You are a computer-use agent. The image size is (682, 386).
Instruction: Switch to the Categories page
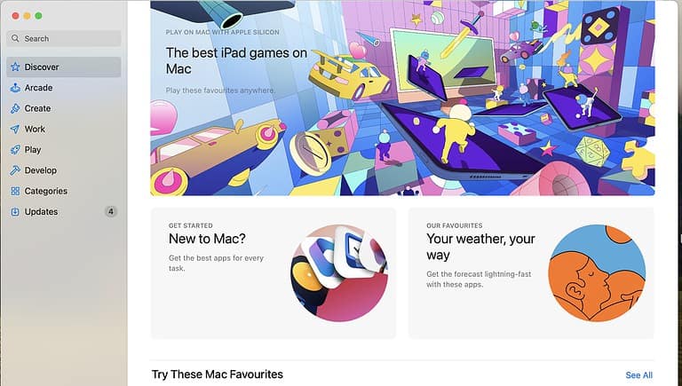[x=64, y=191]
